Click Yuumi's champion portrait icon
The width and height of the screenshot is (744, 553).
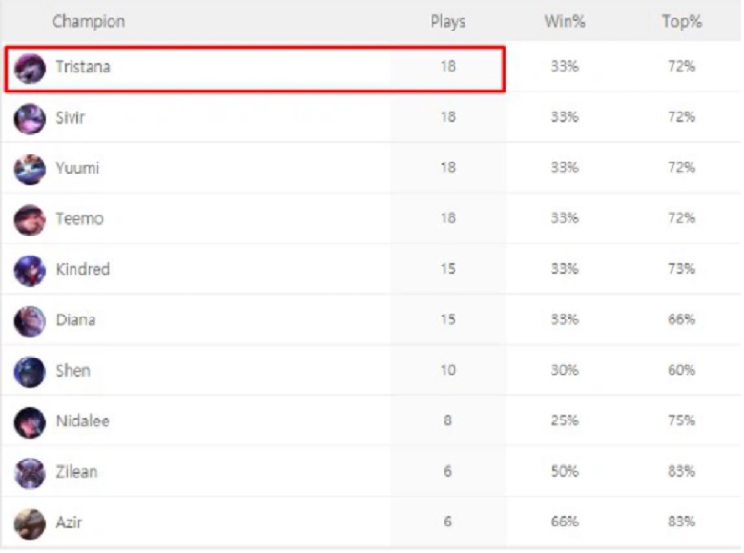30,169
